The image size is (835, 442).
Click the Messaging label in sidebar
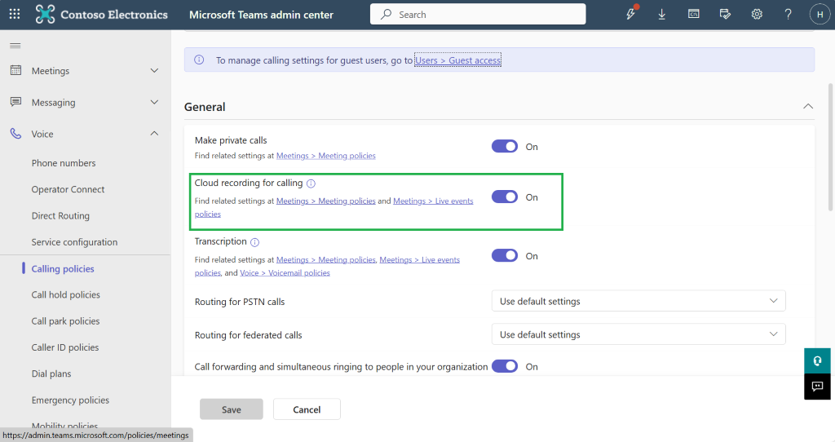point(53,102)
